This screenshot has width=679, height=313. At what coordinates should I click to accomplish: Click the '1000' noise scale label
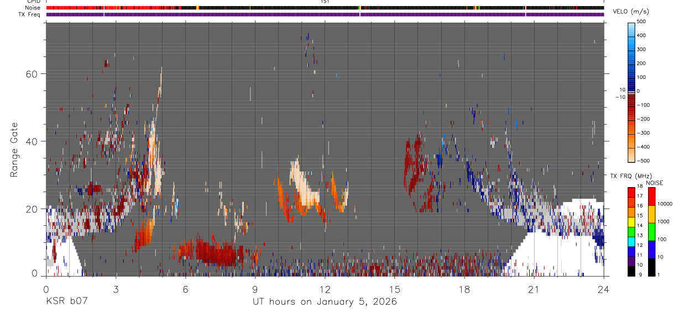click(x=664, y=222)
